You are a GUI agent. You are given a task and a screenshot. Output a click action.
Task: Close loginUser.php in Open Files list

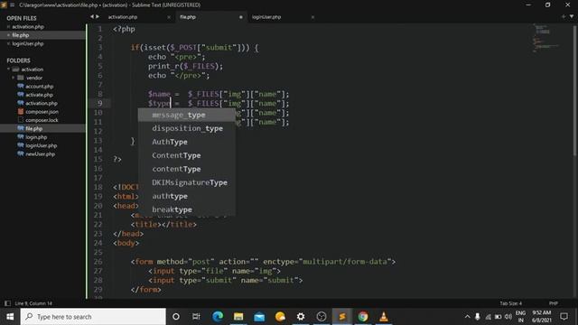coord(8,44)
